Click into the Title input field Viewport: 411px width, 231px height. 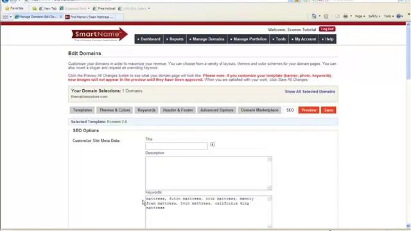click(177, 146)
